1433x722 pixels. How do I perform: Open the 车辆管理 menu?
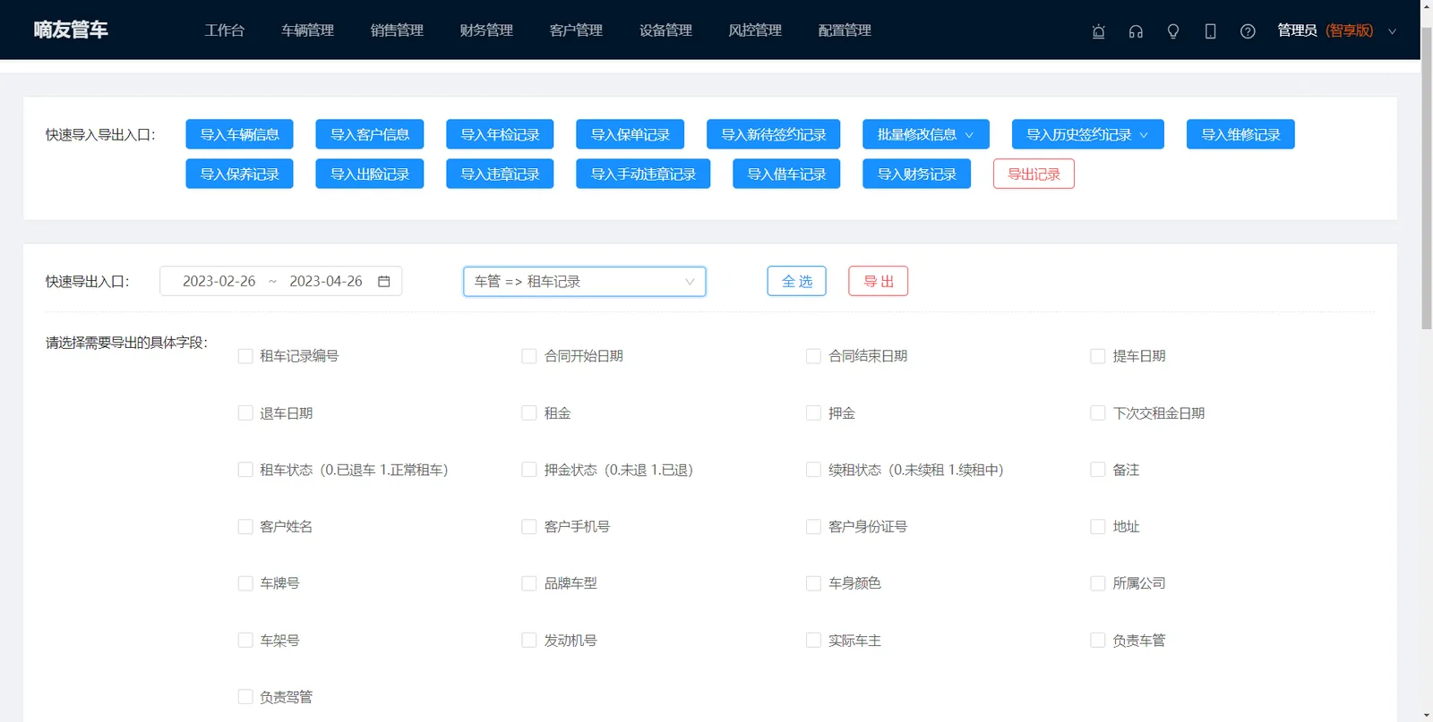coord(307,30)
